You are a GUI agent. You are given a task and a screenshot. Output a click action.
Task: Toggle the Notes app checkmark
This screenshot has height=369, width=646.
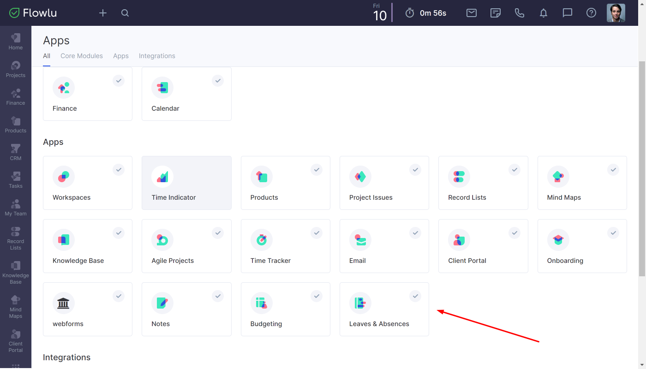[218, 296]
